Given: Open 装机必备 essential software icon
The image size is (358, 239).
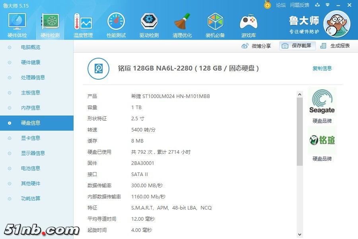Looking at the screenshot, I should tap(215, 25).
